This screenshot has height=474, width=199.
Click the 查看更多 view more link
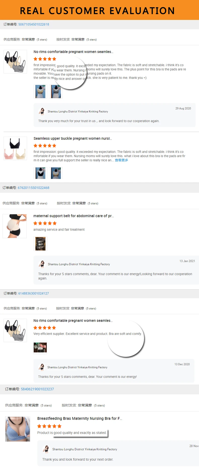pos(121,160)
